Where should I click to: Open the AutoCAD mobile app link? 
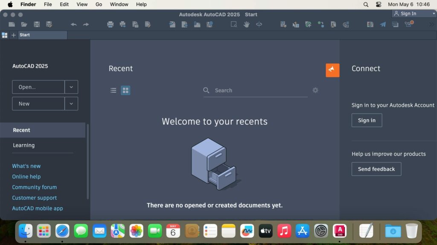click(x=38, y=208)
